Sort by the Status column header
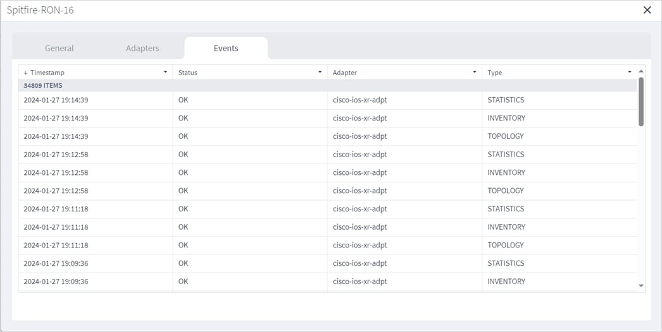Screen dimensions: 662x332 click(188, 73)
